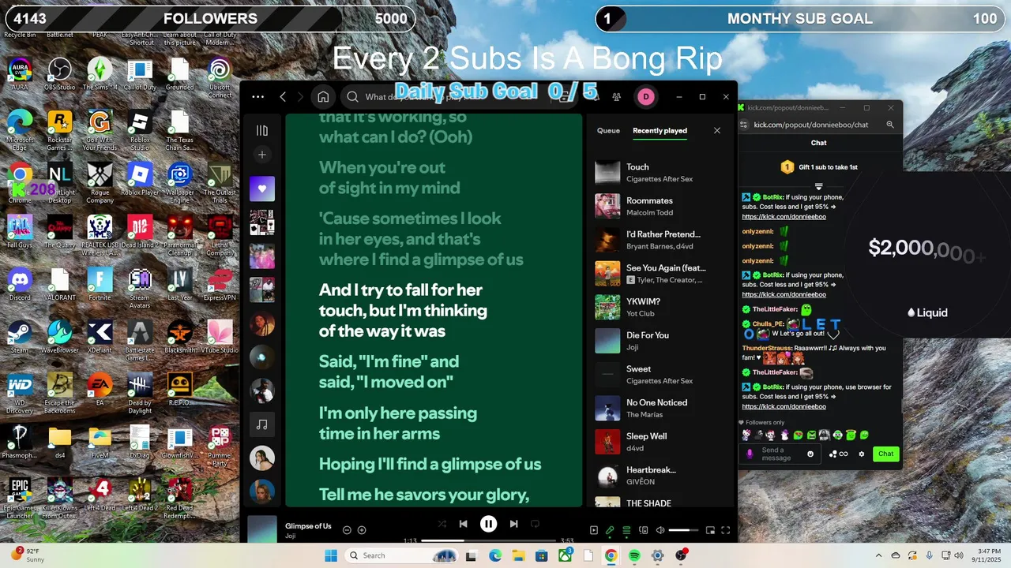Click the Kick chat URL address bar

[x=811, y=125]
